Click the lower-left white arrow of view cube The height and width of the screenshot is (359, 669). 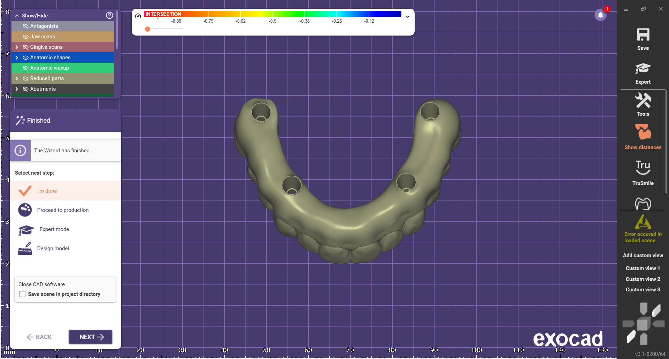click(631, 337)
